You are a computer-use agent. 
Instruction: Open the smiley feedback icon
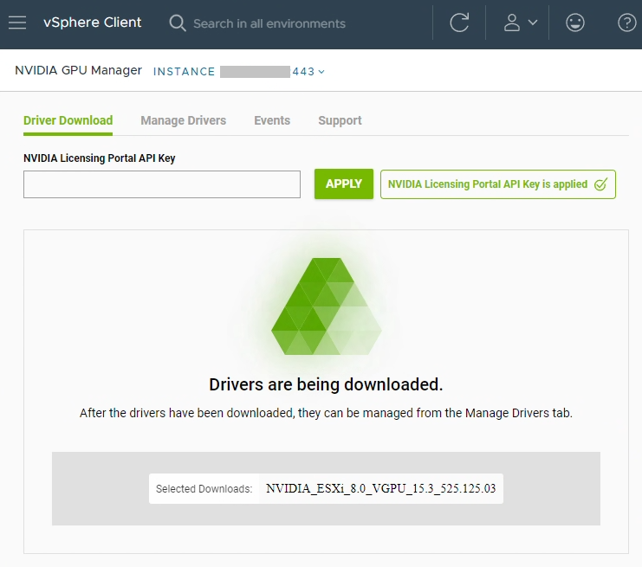click(574, 23)
